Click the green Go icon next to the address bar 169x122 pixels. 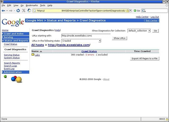[x=135, y=11]
